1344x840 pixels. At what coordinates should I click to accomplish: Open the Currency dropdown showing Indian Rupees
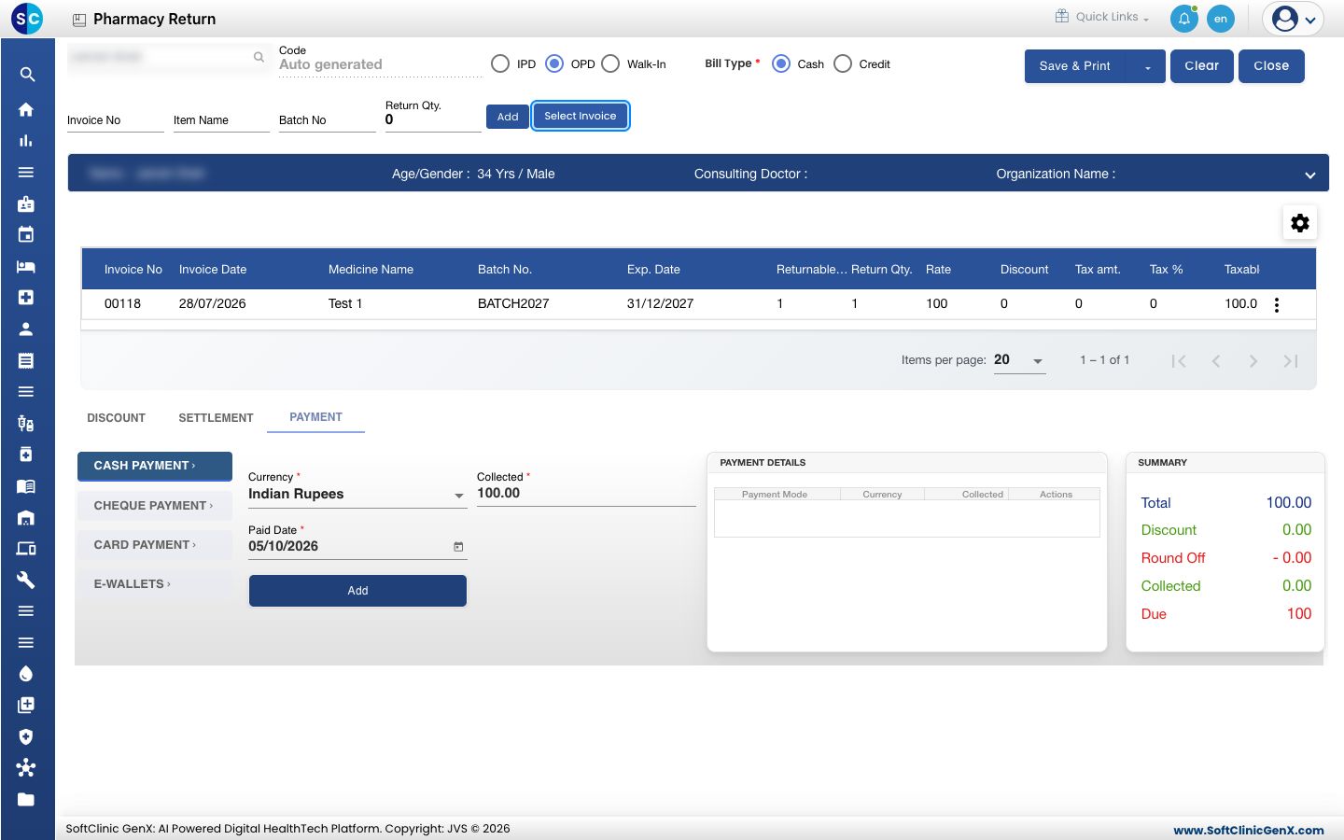[x=357, y=495]
